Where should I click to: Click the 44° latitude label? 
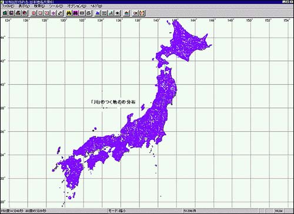2,38
